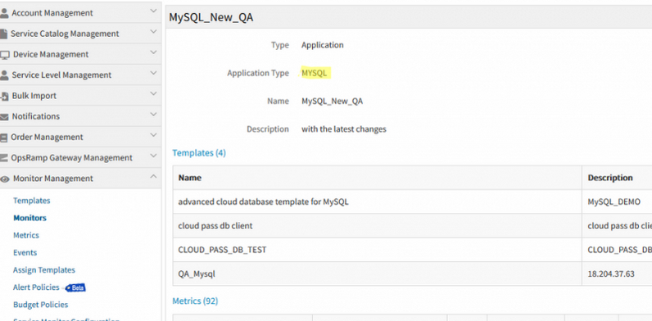The image size is (652, 321).
Task: Expand Service Catalog Management chevron
Action: click(x=153, y=32)
